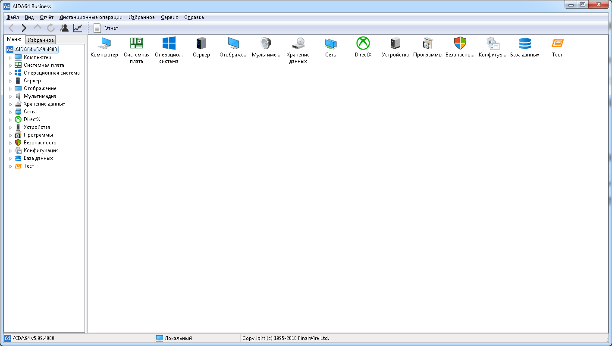The height and width of the screenshot is (346, 612).
Task: Expand the Конфигурация tree node
Action: click(x=11, y=150)
